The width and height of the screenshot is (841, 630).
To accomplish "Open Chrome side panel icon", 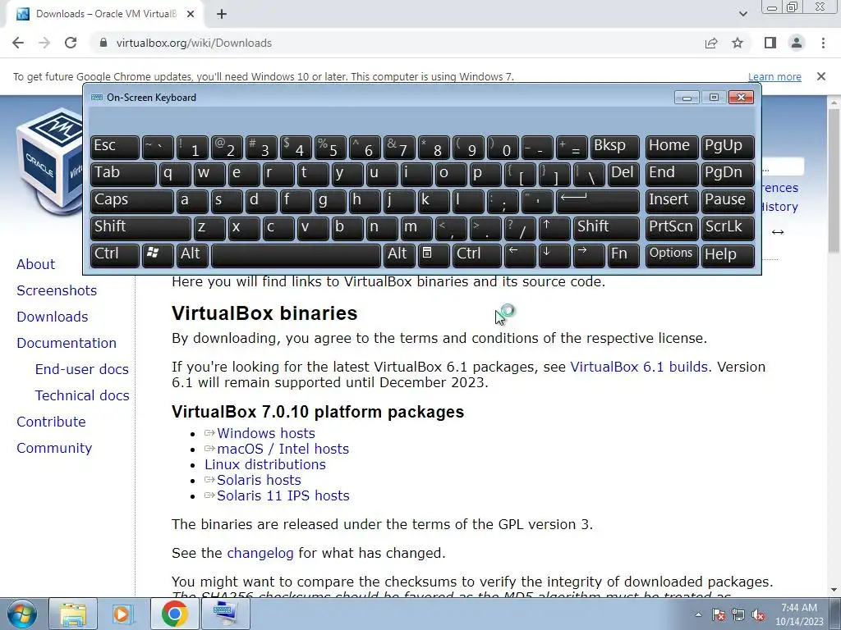I will click(x=770, y=43).
